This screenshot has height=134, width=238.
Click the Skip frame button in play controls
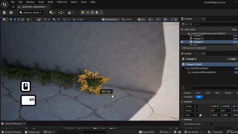(88, 12)
